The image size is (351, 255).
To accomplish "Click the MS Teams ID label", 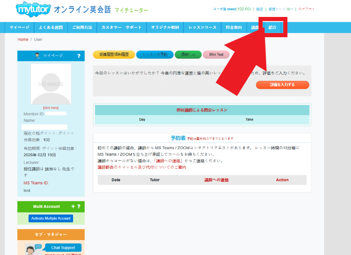I will tap(36, 183).
